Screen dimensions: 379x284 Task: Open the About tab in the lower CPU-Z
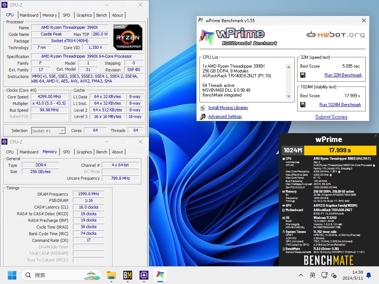click(x=117, y=152)
